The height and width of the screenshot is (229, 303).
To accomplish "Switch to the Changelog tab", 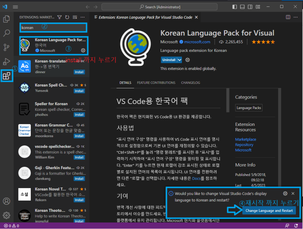I will coord(191,83).
